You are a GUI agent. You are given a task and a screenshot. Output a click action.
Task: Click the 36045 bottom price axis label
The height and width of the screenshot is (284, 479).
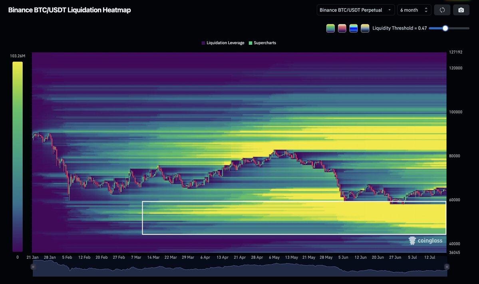454,252
